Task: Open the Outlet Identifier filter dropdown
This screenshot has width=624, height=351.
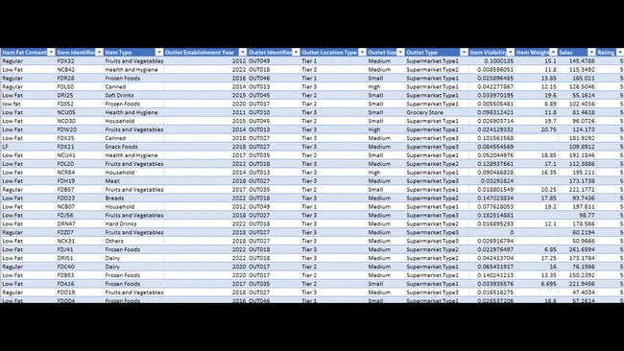Action: (x=296, y=53)
